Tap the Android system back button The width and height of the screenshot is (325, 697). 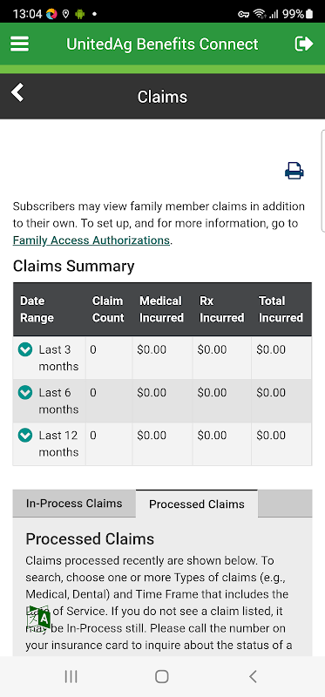[x=253, y=677]
